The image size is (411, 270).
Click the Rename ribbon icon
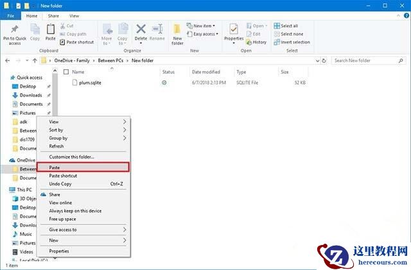(157, 29)
